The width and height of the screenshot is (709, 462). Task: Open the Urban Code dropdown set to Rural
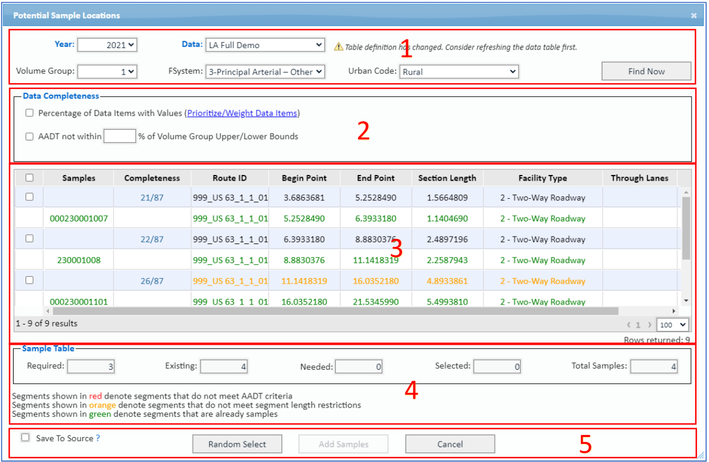459,72
